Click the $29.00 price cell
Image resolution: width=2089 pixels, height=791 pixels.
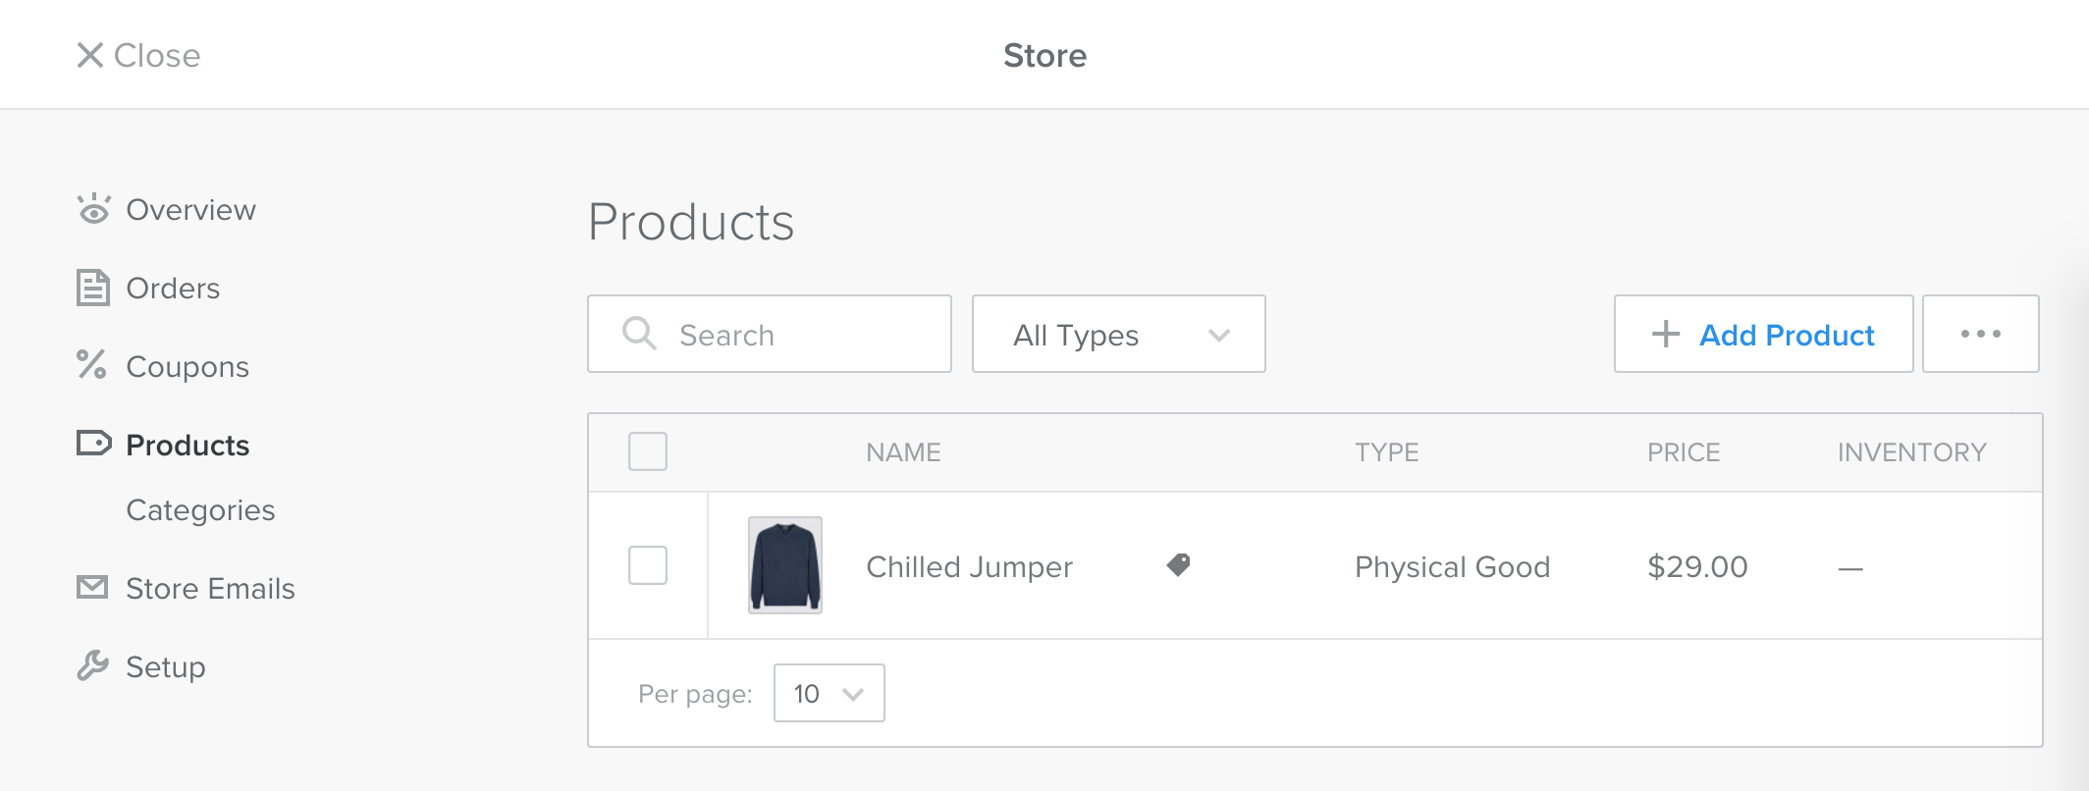click(1697, 566)
